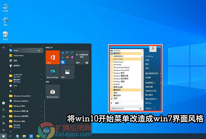
Task: Click the letter T header in Start list
Action: (11, 71)
